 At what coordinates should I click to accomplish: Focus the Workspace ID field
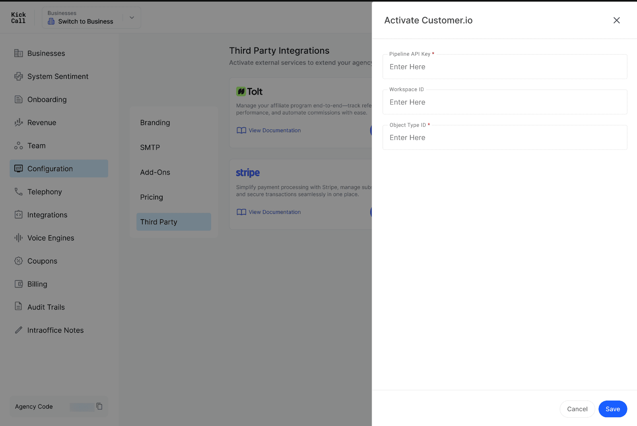505,102
